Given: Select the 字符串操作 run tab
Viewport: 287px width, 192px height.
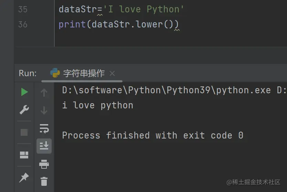Looking at the screenshot, I should (84, 73).
